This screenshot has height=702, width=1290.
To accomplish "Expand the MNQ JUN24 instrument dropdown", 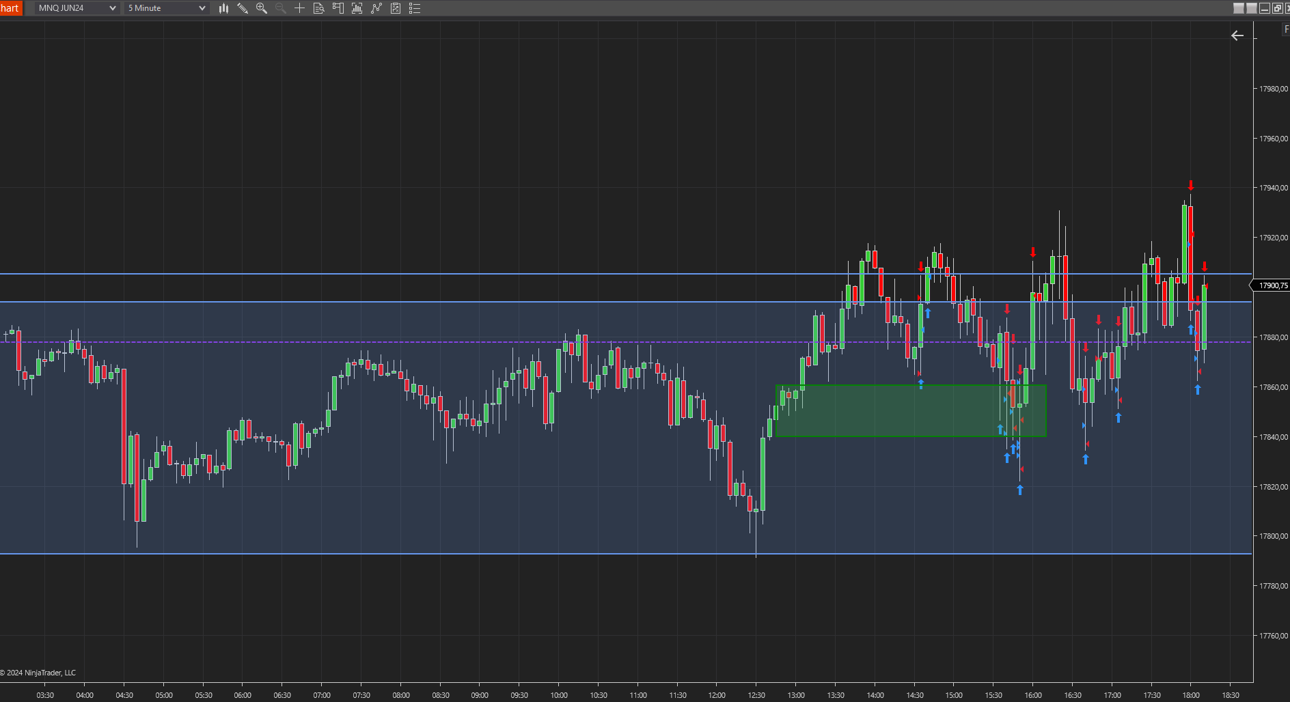I will (77, 8).
